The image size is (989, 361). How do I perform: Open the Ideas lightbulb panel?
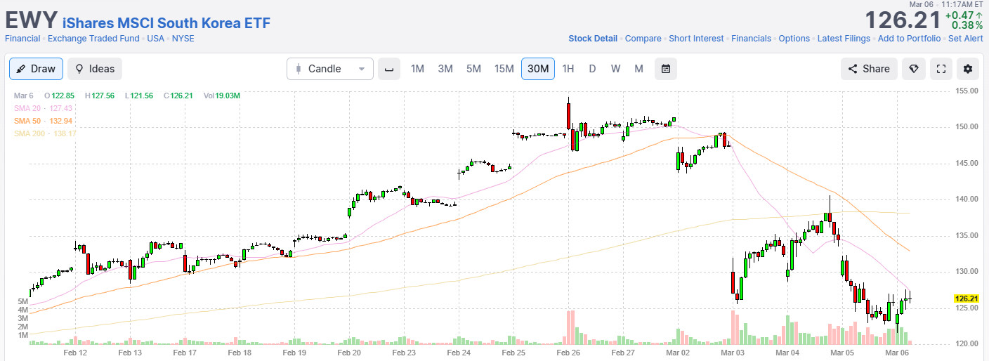(x=95, y=69)
